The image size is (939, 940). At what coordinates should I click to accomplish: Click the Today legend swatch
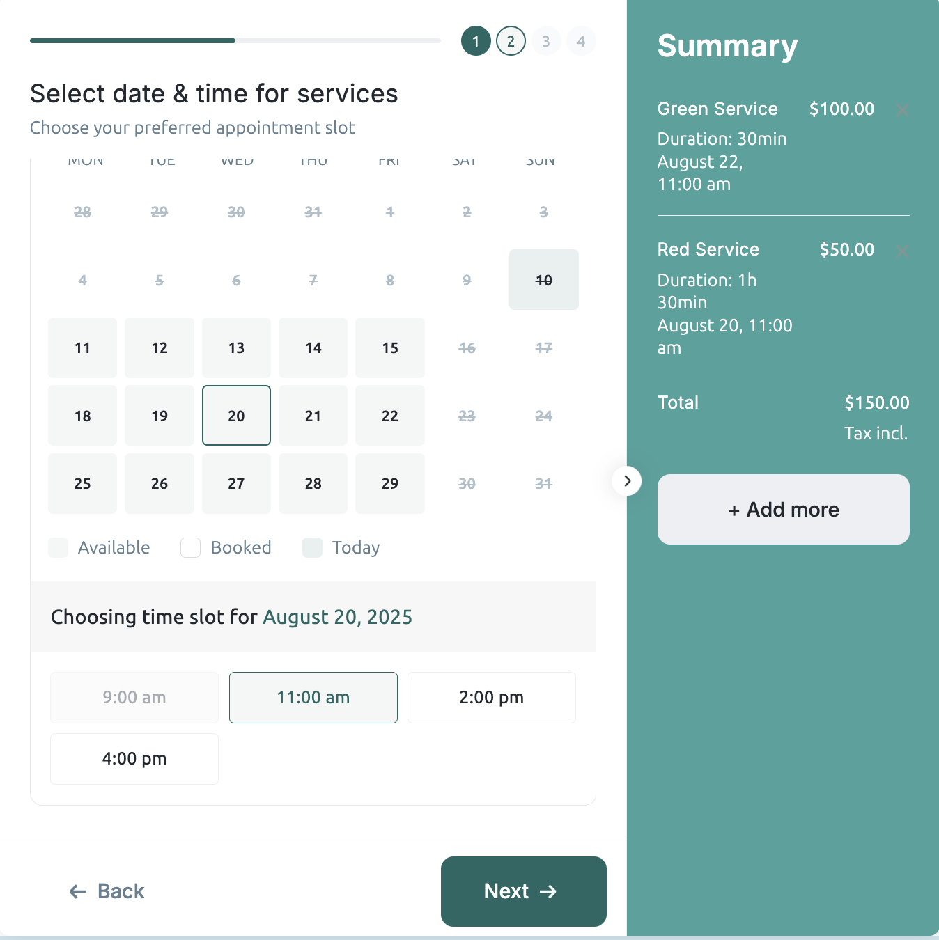313,548
